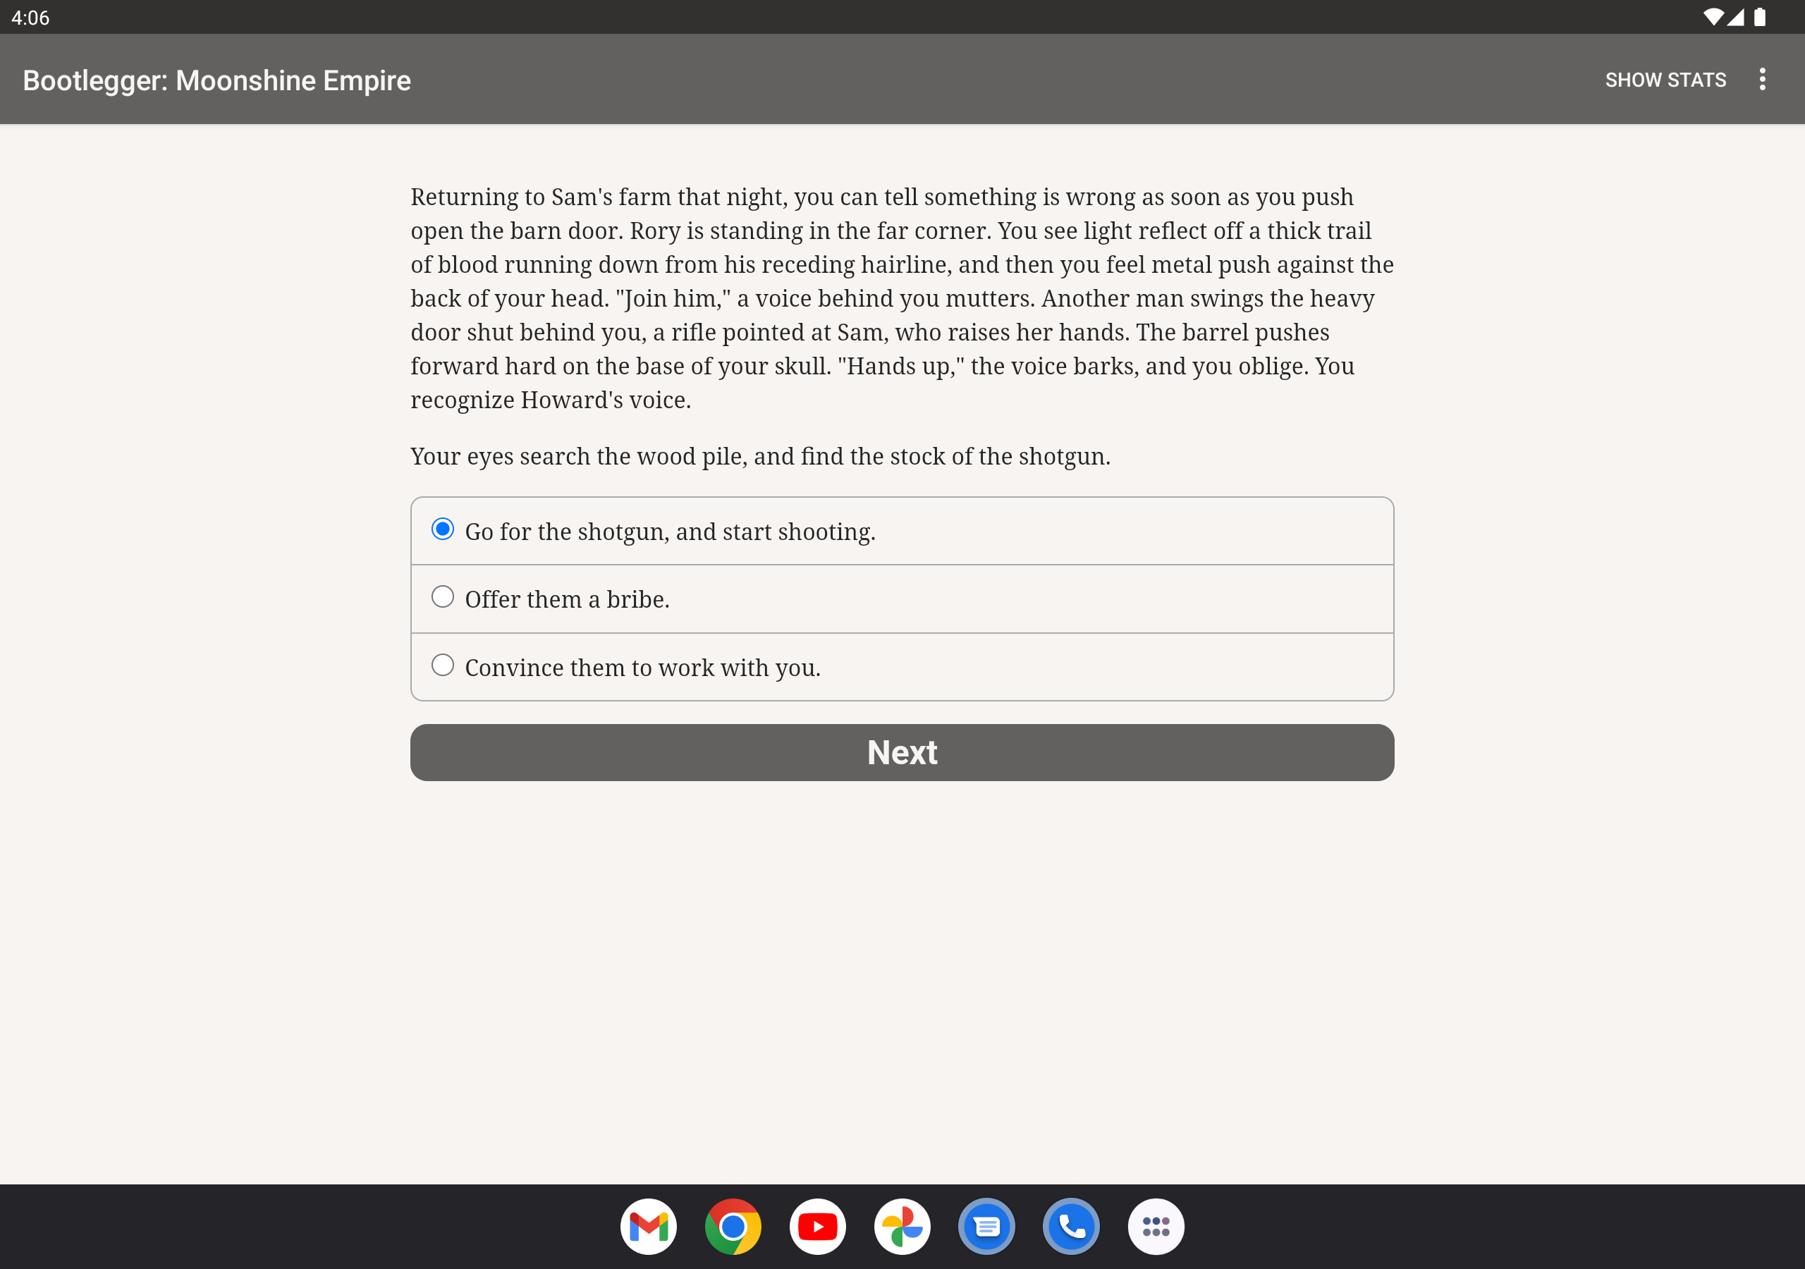Click the 'Bootlegger: Moonshine Empire' title
Image resolution: width=1805 pixels, height=1269 pixels.
pyautogui.click(x=217, y=80)
